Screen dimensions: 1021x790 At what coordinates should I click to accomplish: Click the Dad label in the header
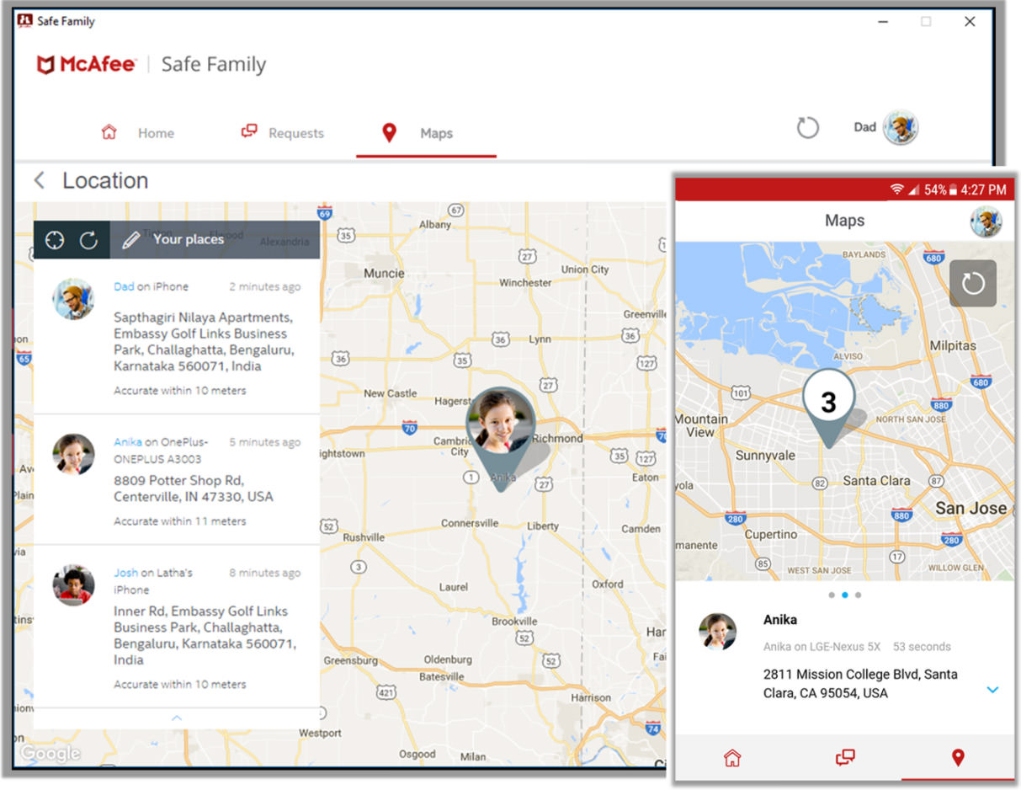865,127
